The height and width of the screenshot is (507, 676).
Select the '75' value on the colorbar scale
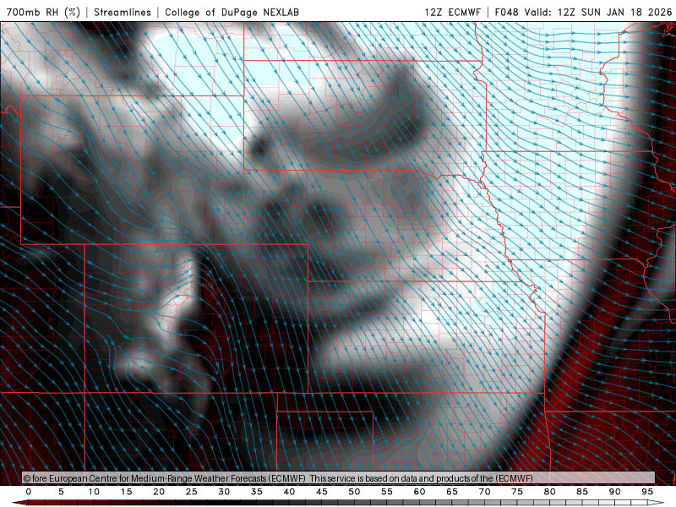(517, 492)
